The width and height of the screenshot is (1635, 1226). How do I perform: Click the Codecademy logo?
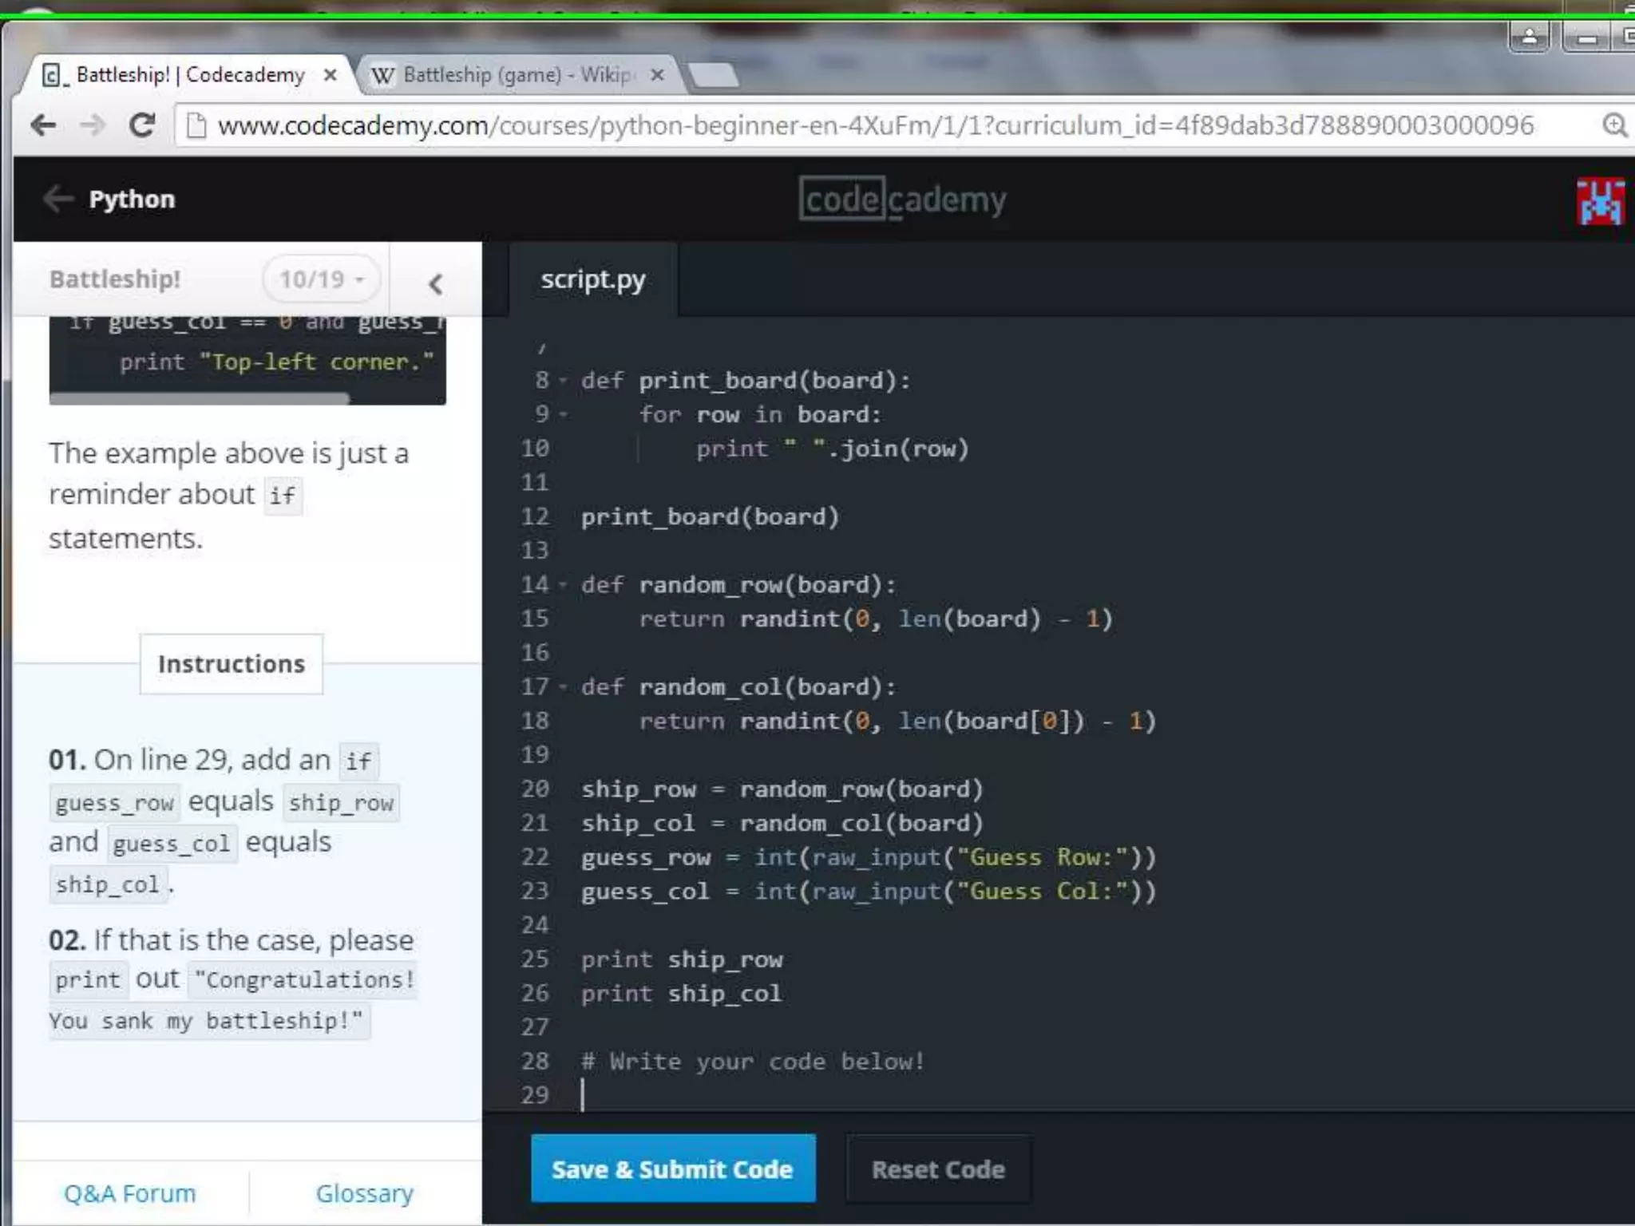tap(902, 199)
